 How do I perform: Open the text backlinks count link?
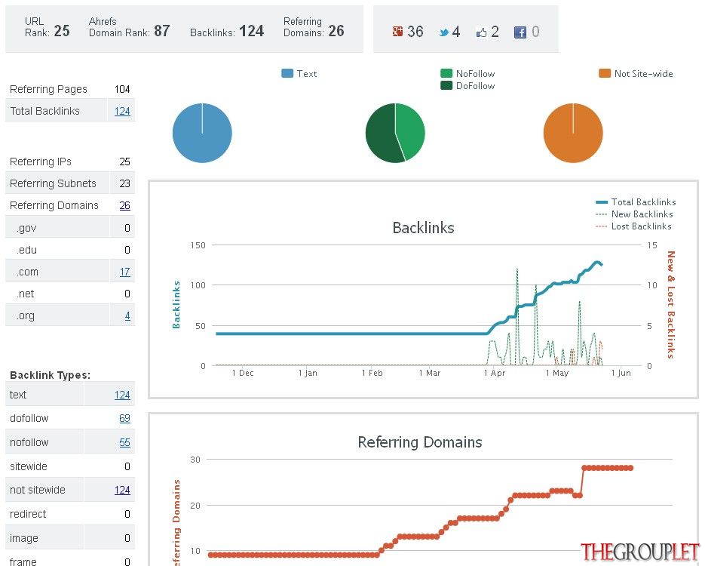(122, 395)
